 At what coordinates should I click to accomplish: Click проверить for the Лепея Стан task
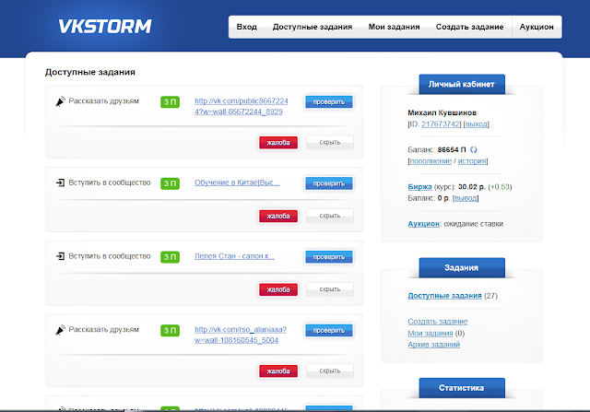coord(329,257)
